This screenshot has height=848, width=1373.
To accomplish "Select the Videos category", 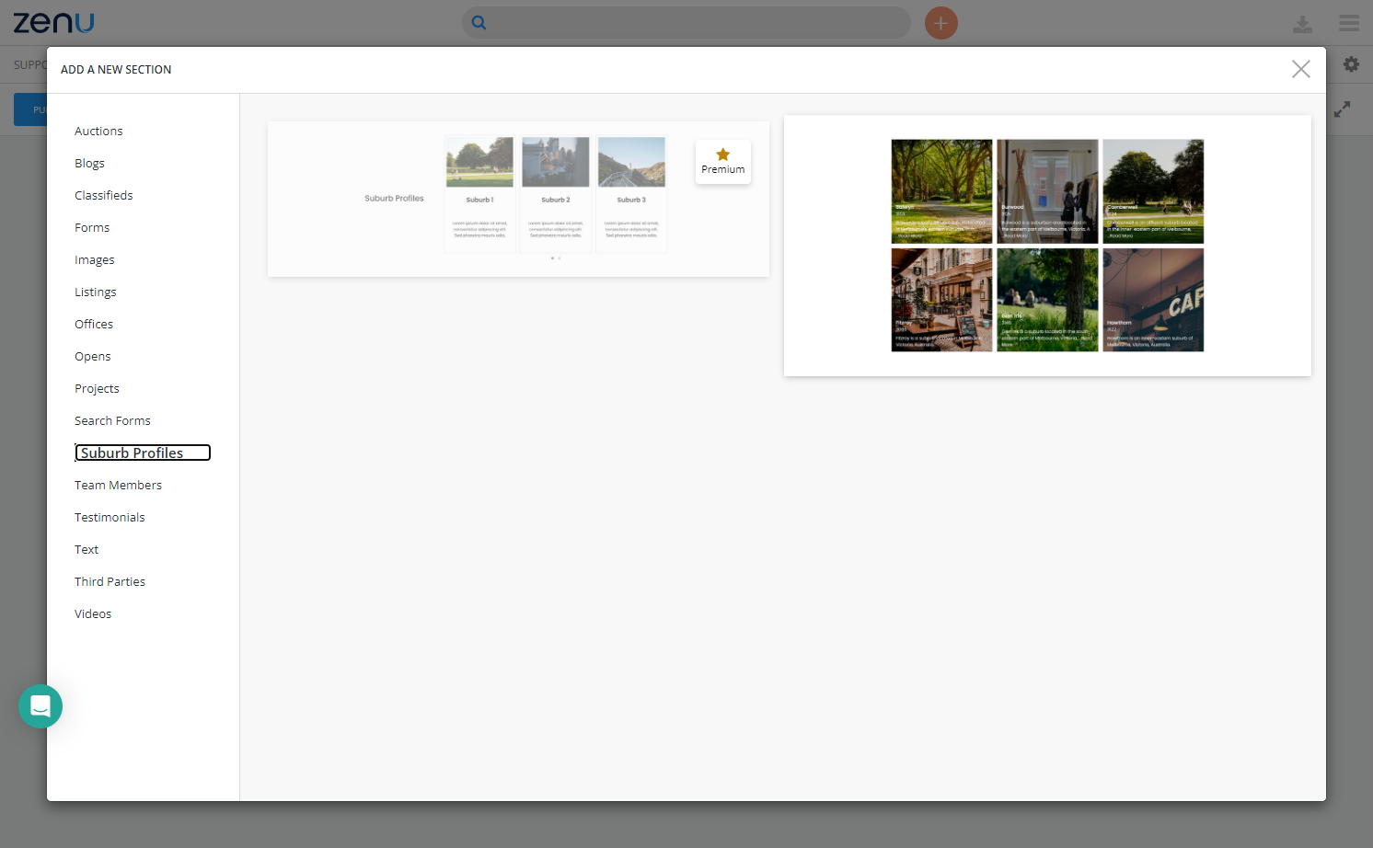I will coord(93,614).
